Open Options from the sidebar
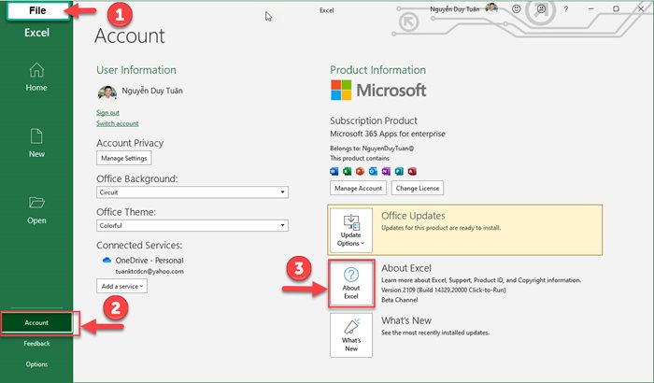The width and height of the screenshot is (654, 383). coord(36,364)
